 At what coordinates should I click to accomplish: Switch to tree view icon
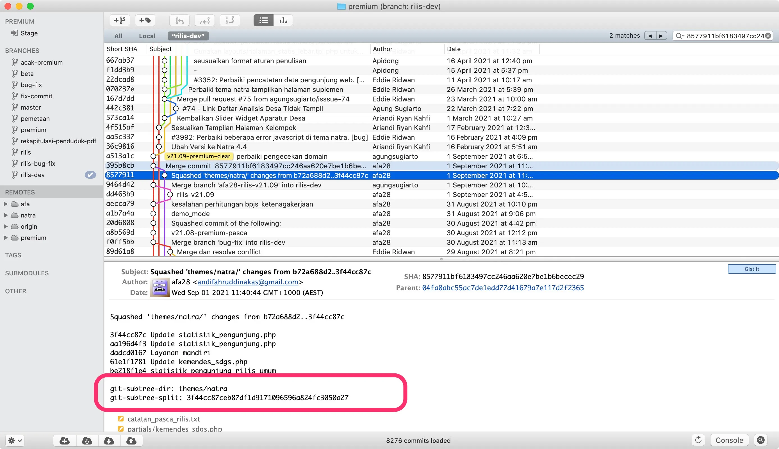click(x=283, y=20)
